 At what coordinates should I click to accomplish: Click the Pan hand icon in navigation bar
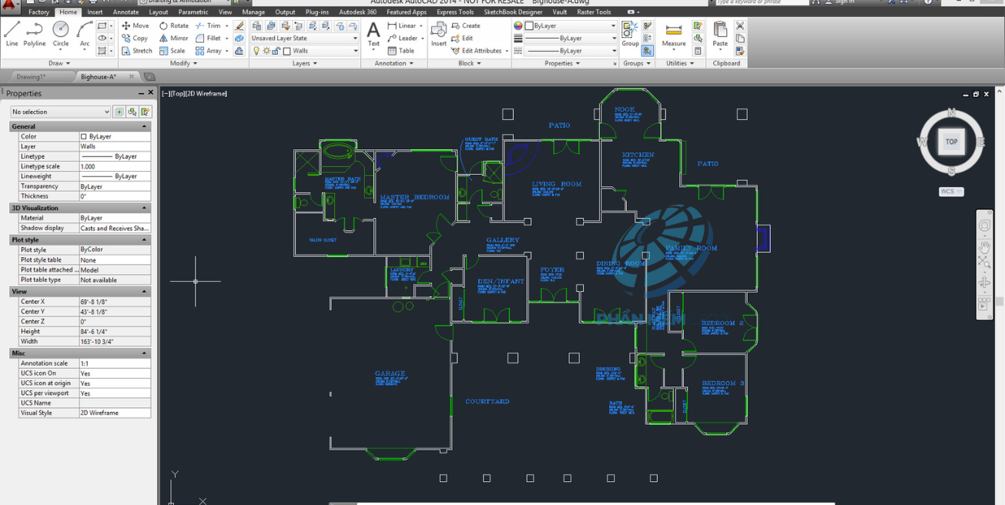984,247
